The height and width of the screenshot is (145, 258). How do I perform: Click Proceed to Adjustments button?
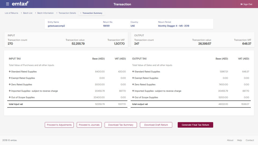coord(59,125)
